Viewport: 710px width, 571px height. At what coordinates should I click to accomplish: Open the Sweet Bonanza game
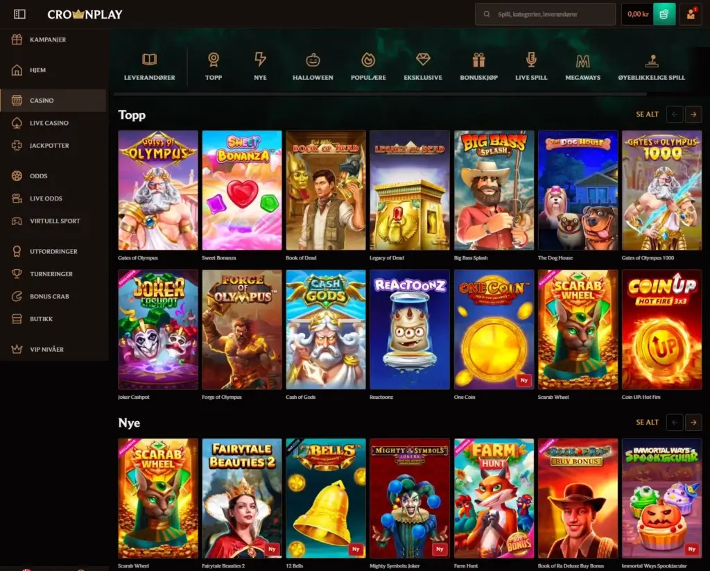(242, 190)
